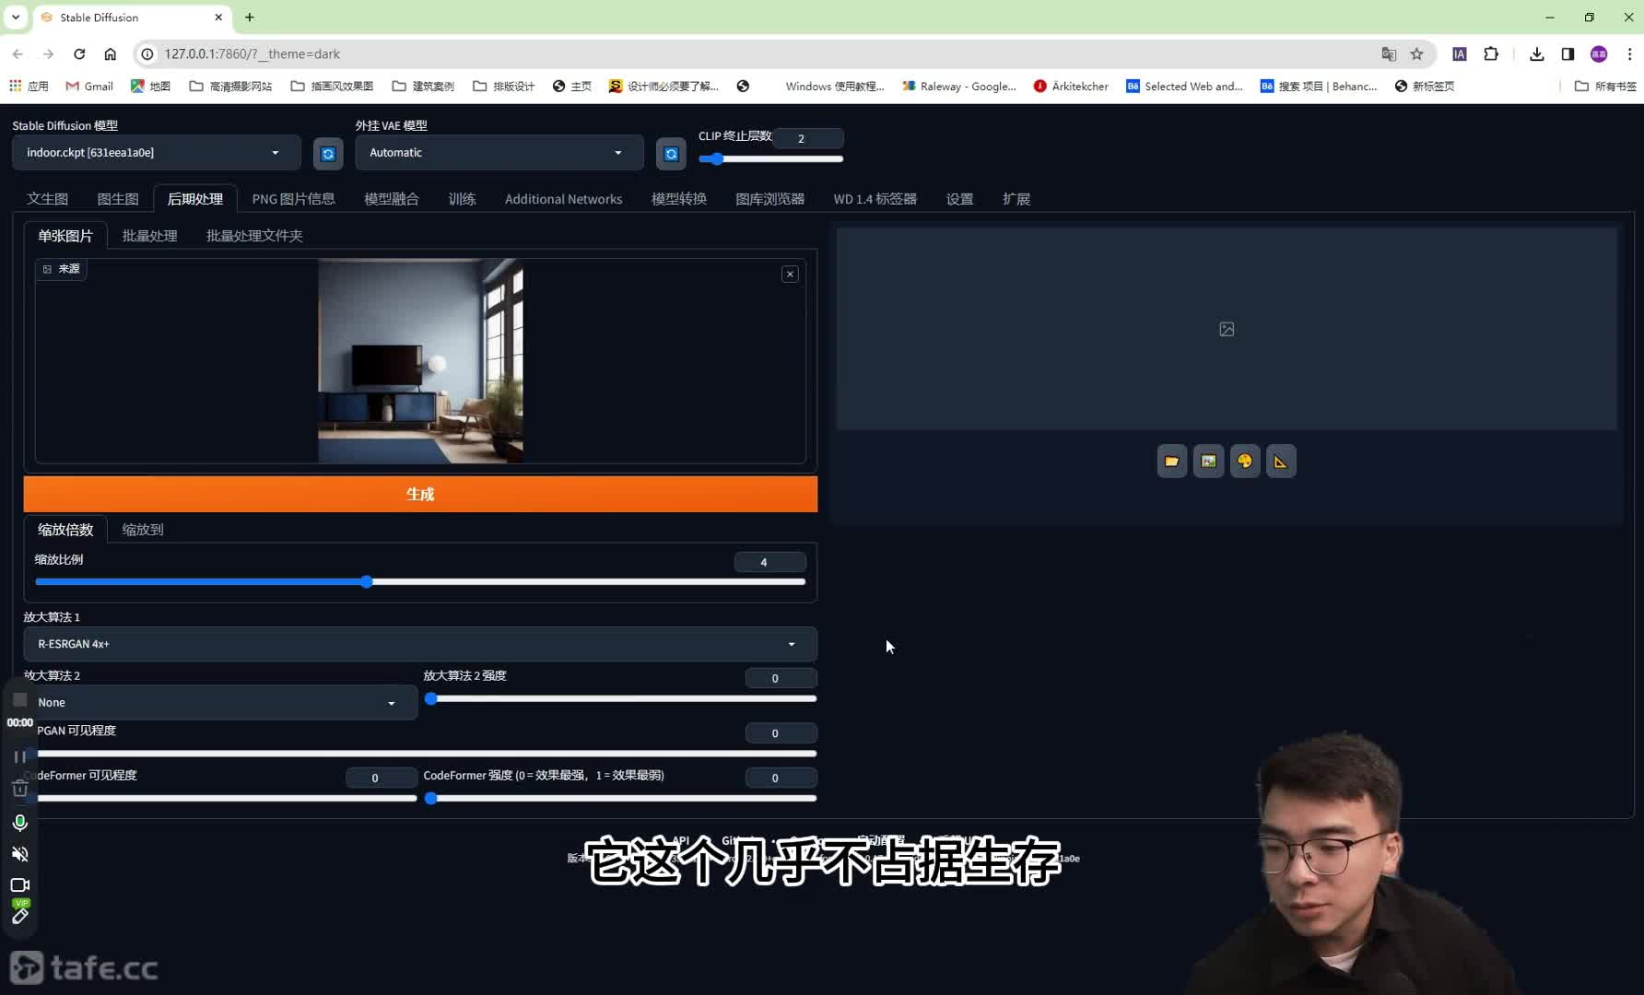Open the tab search dropdown arrow
The image size is (1644, 995).
pyautogui.click(x=16, y=18)
